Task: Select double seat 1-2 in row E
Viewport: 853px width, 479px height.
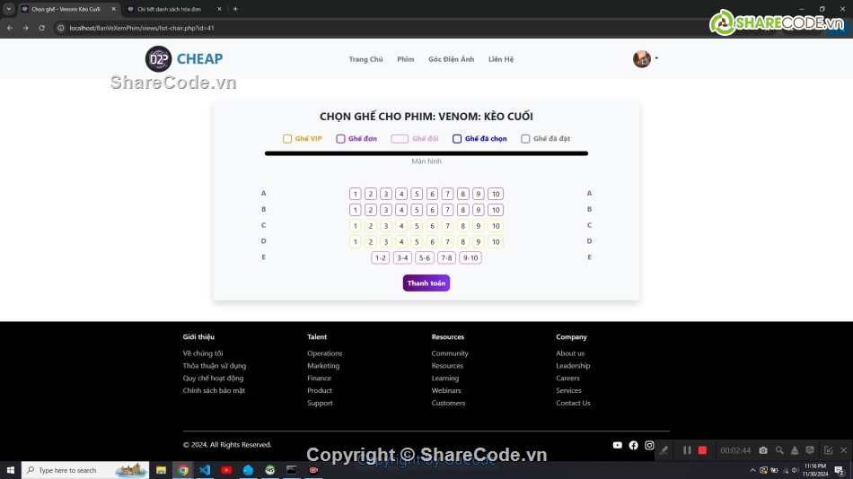Action: pyautogui.click(x=381, y=257)
